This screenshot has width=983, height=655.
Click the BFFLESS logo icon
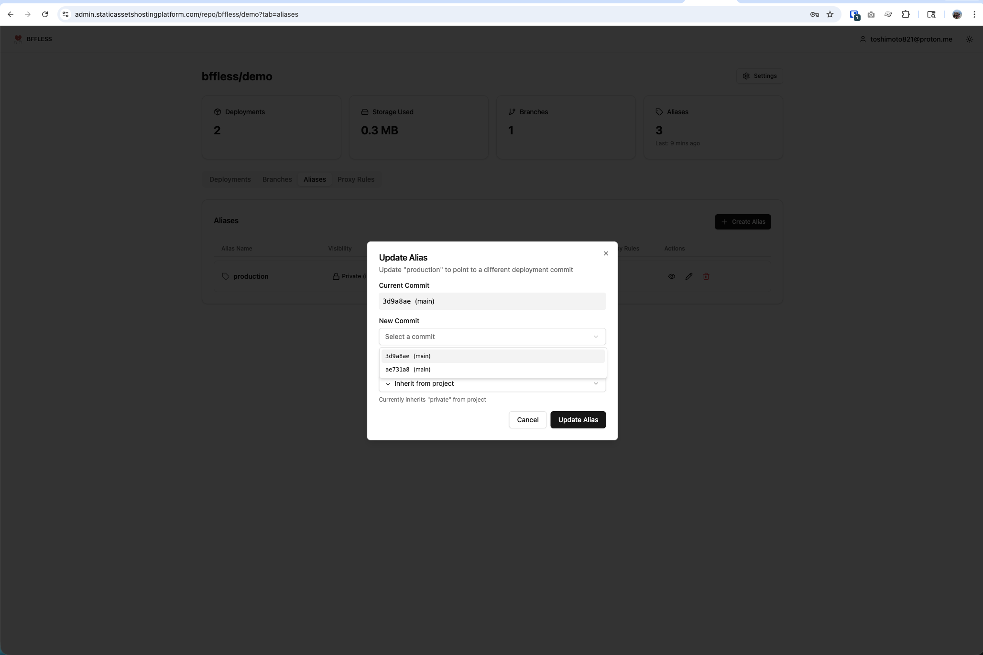18,39
